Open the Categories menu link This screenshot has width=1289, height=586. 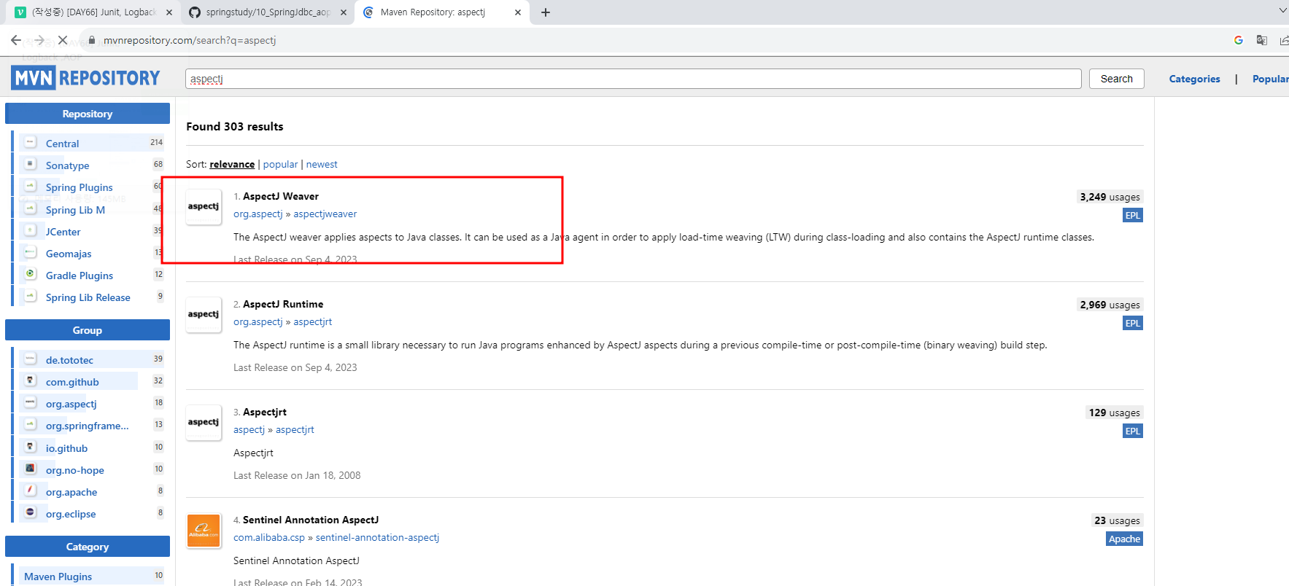1194,79
